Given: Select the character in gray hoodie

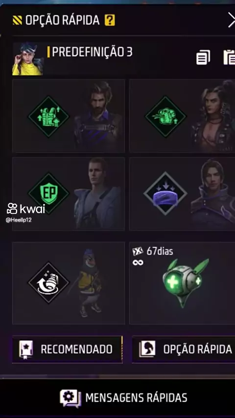Looking at the screenshot, I should click(97, 193).
